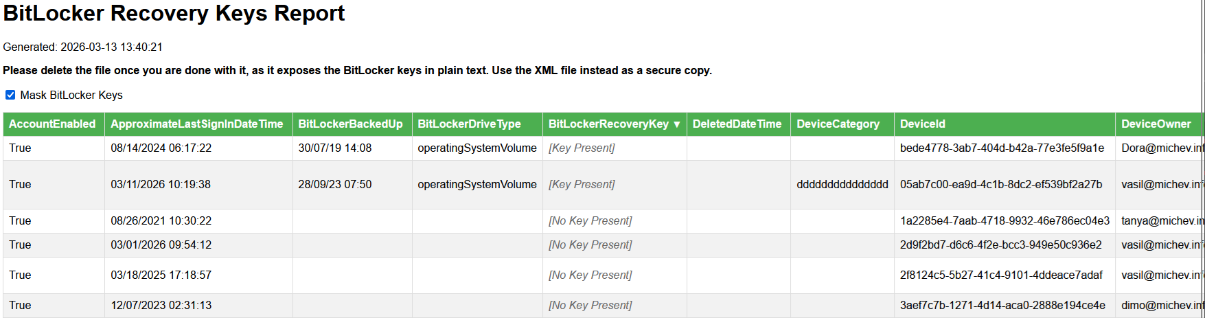Click the dimo@michev owner cell

tap(1162, 306)
